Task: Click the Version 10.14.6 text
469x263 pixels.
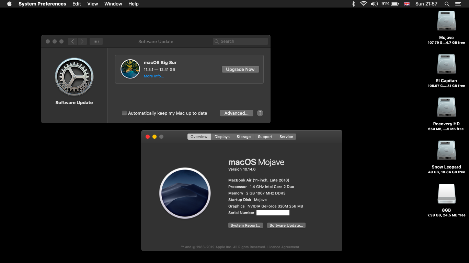Action: pos(242,169)
